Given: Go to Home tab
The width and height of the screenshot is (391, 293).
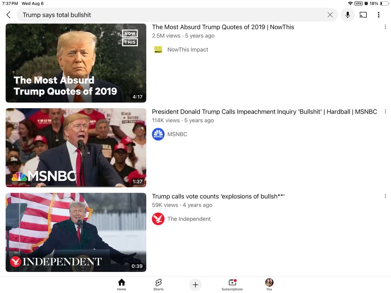Looking at the screenshot, I should 122,285.
